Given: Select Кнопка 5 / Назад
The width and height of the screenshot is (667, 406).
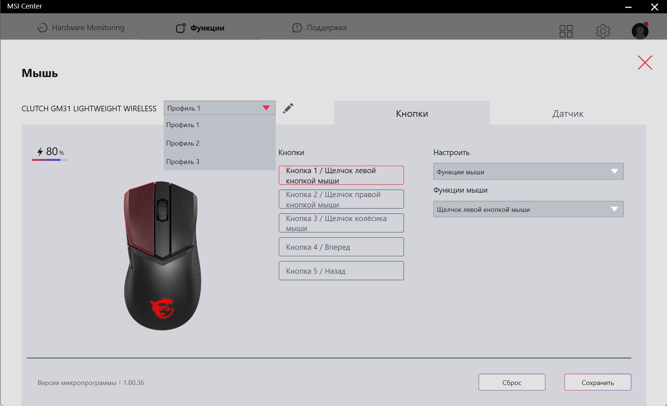Looking at the screenshot, I should (x=341, y=271).
